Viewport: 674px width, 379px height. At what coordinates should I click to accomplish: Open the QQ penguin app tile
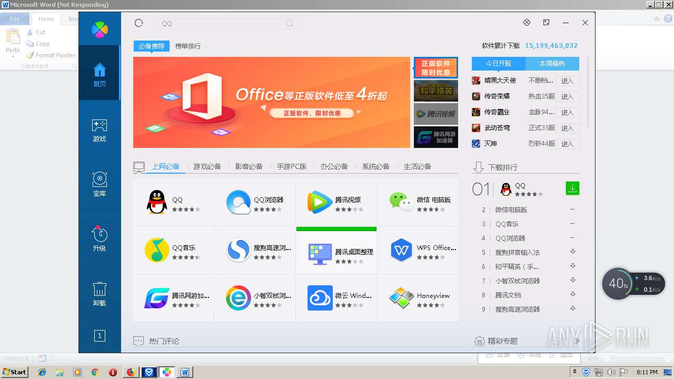[173, 203]
